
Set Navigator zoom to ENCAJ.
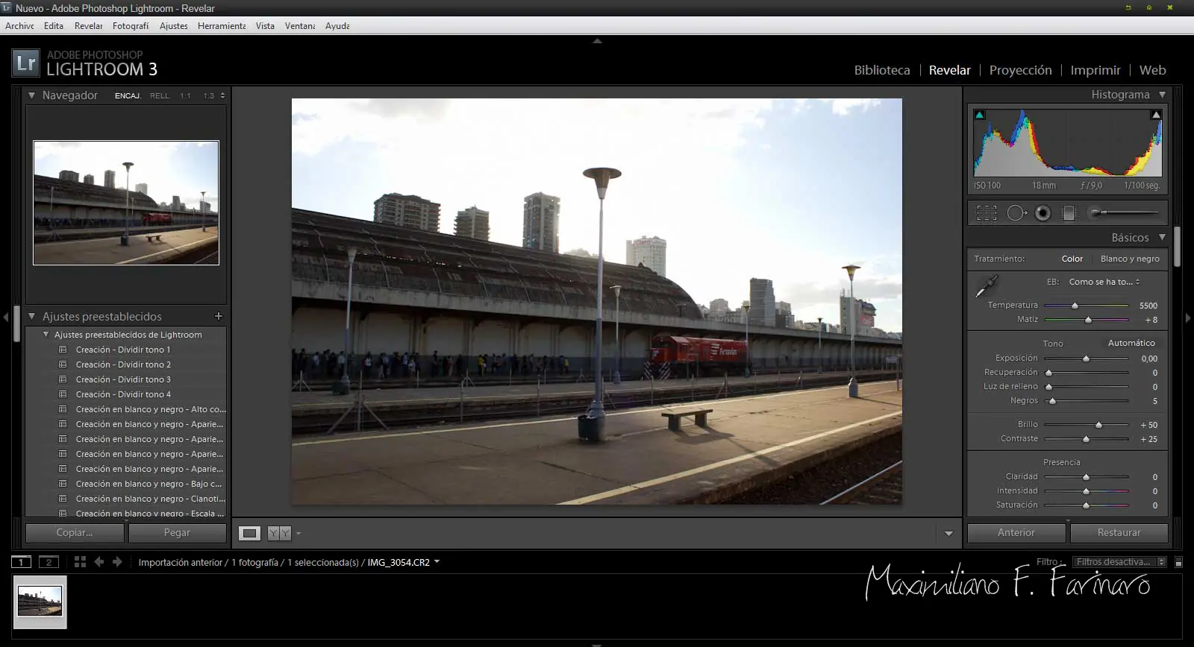pos(128,95)
